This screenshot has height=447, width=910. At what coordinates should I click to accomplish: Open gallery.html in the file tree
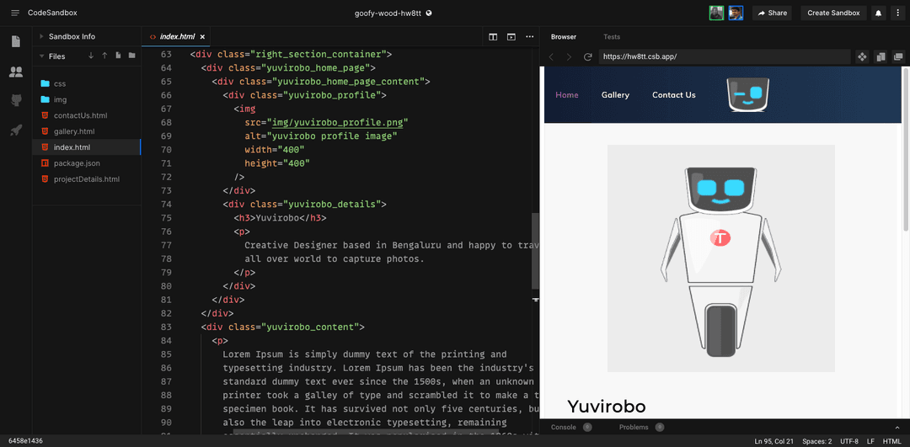(x=74, y=131)
